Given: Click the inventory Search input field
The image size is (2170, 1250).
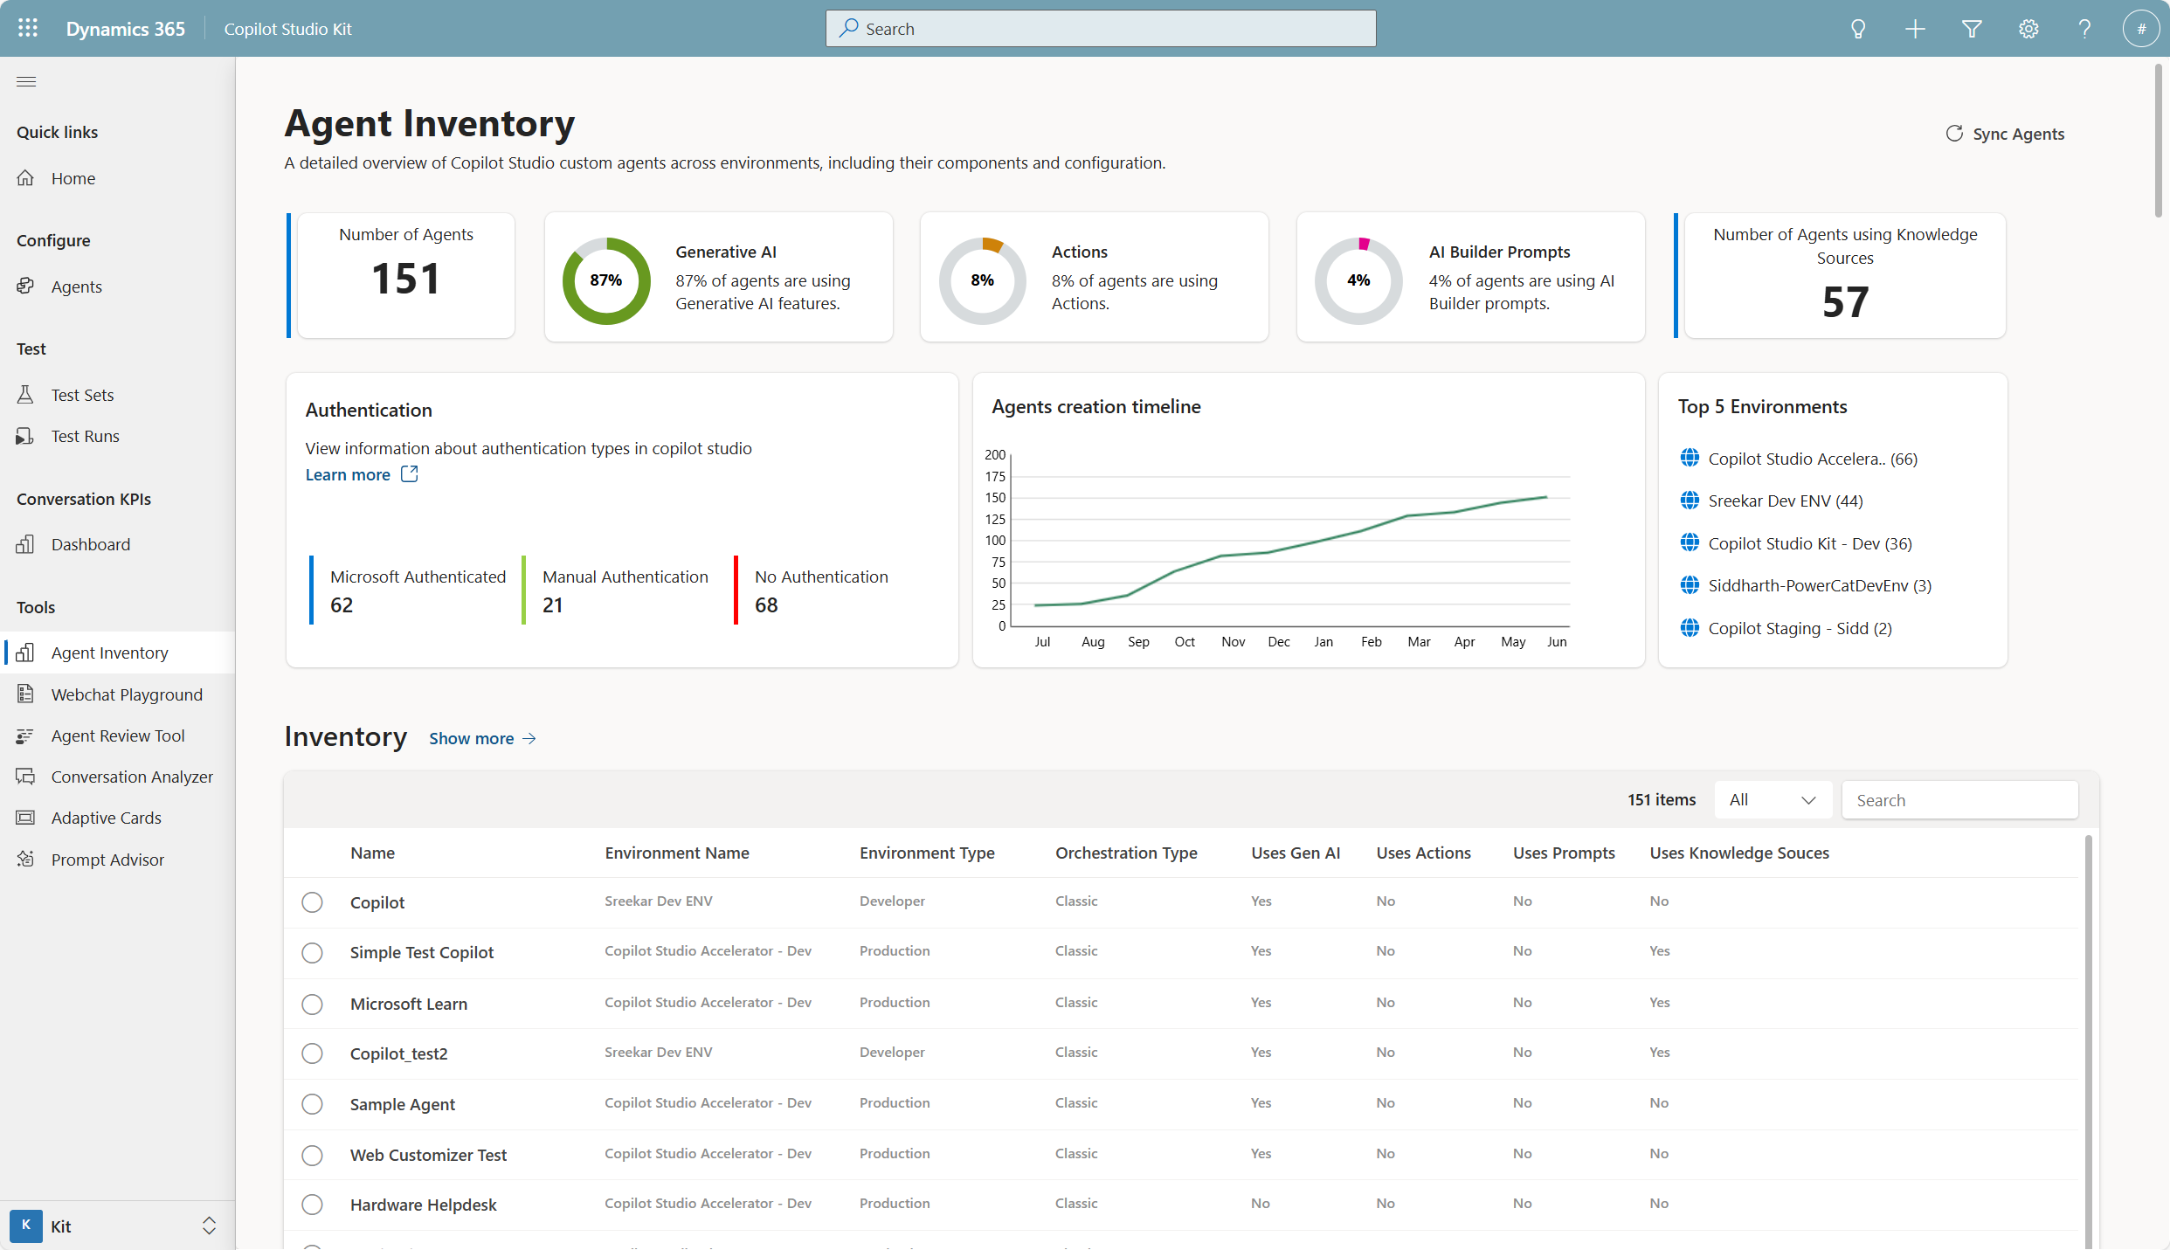Looking at the screenshot, I should coord(1959,800).
